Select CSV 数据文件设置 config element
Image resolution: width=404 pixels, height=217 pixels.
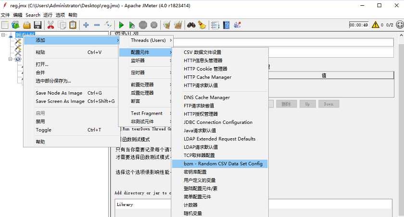[220, 52]
